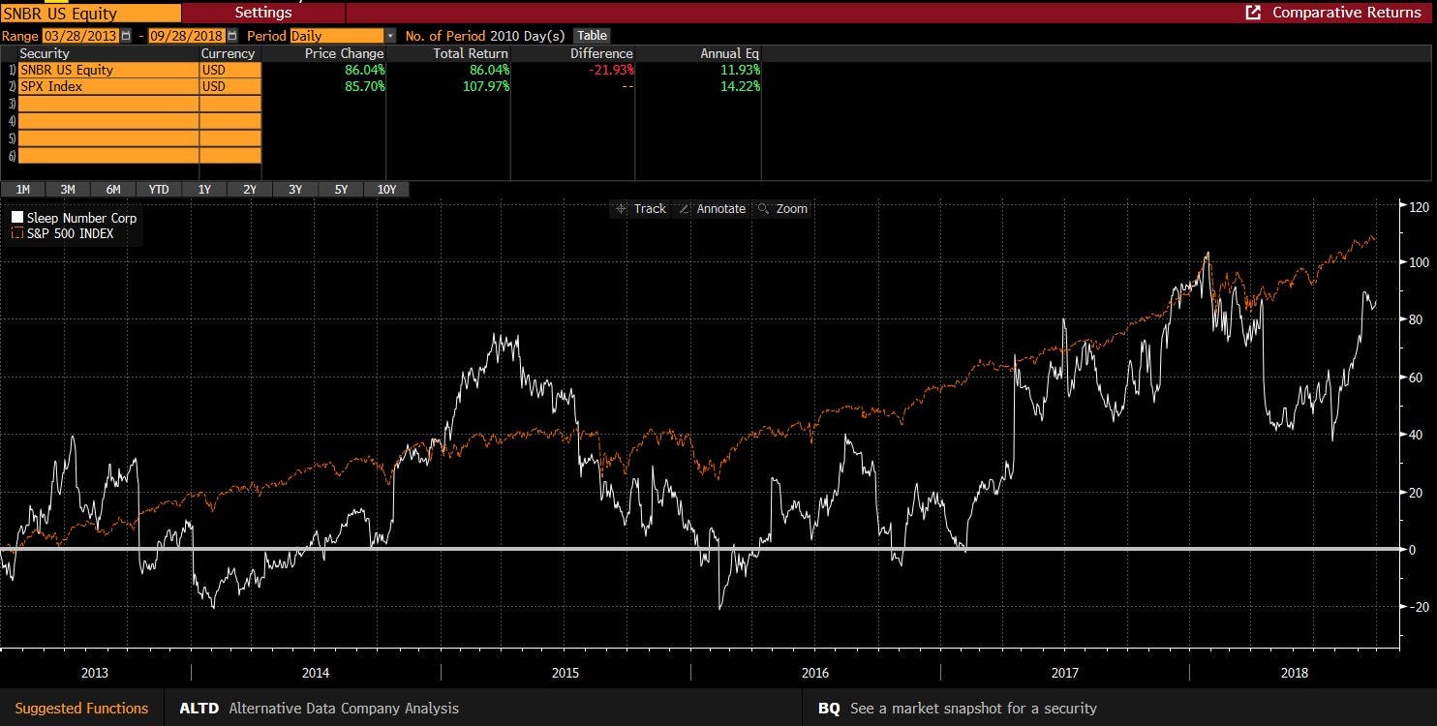Click Annual Eq value 14.22%
Screen dimensions: 1437x726
(x=741, y=86)
